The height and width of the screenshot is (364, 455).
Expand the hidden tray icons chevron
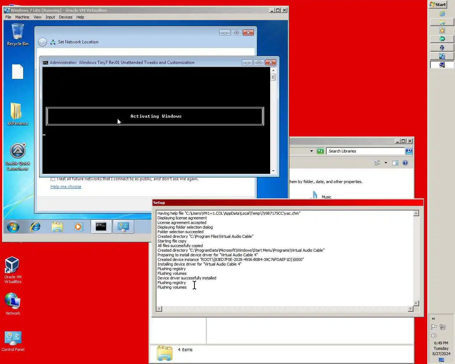pos(433,318)
